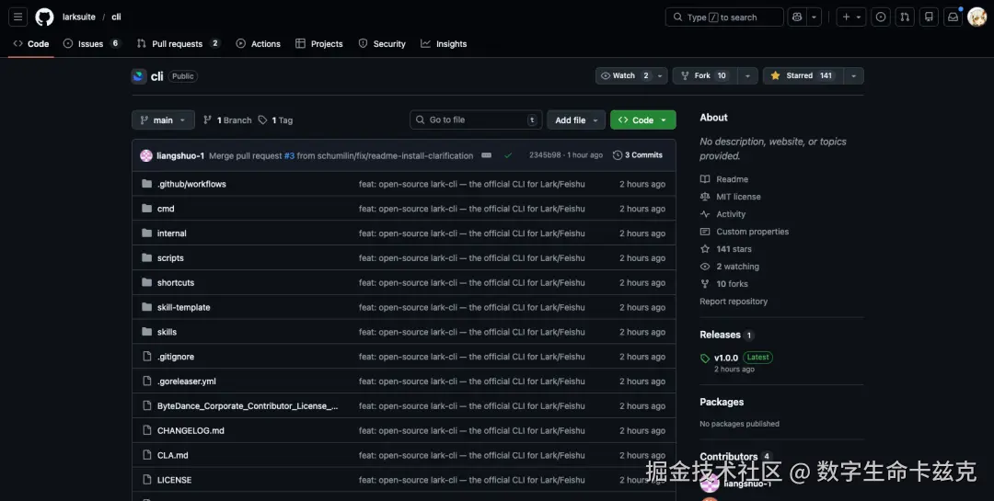Open the Activity link in About

[723, 214]
